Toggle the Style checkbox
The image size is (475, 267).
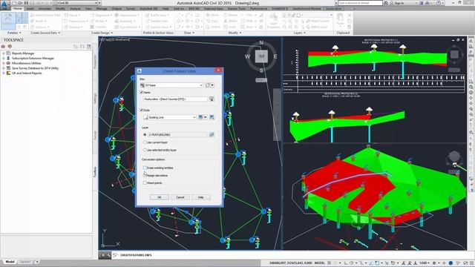[142, 110]
